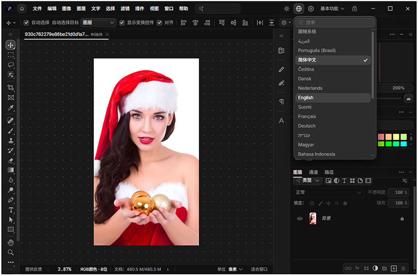Select the Brush tool
The image size is (418, 276).
click(11, 131)
